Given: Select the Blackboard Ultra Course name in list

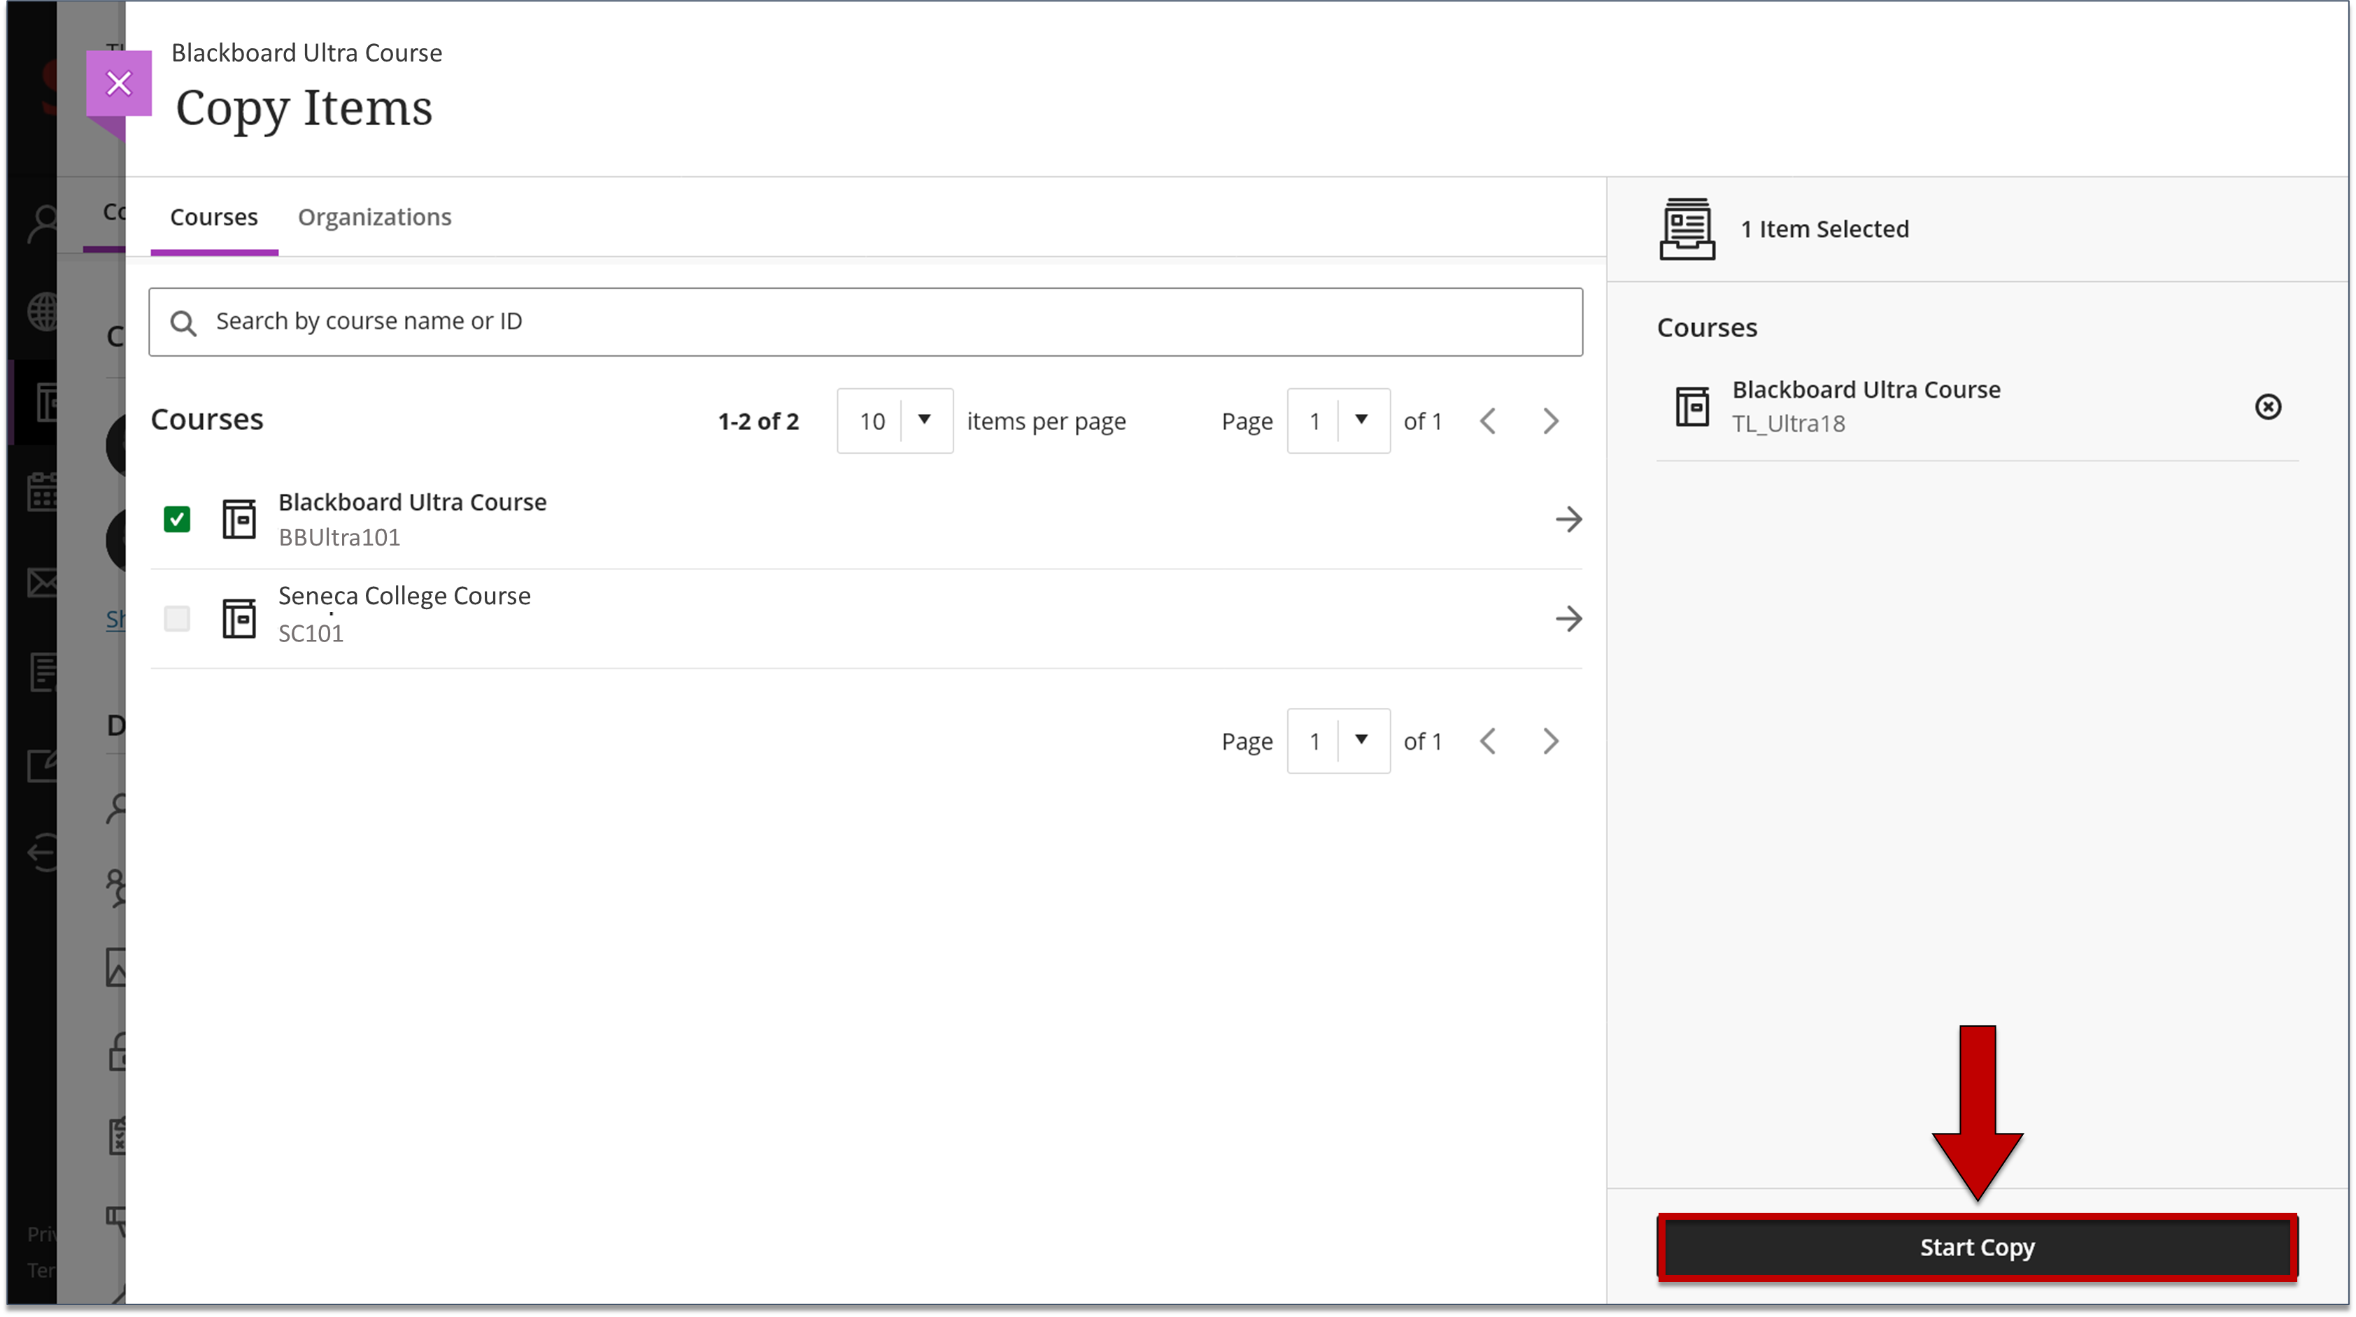Looking at the screenshot, I should [413, 502].
